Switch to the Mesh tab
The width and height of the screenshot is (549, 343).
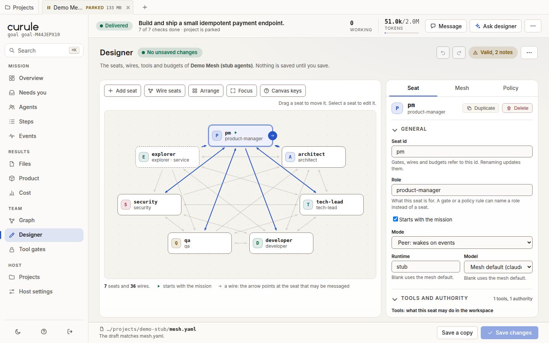[x=462, y=88]
